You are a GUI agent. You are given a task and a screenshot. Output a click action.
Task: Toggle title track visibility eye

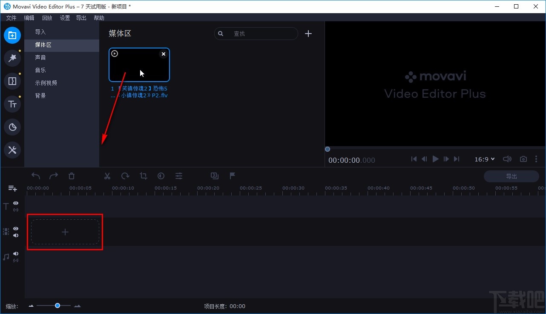click(x=16, y=203)
